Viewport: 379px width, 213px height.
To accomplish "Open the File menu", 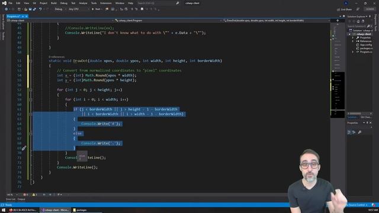I will coord(11,3).
